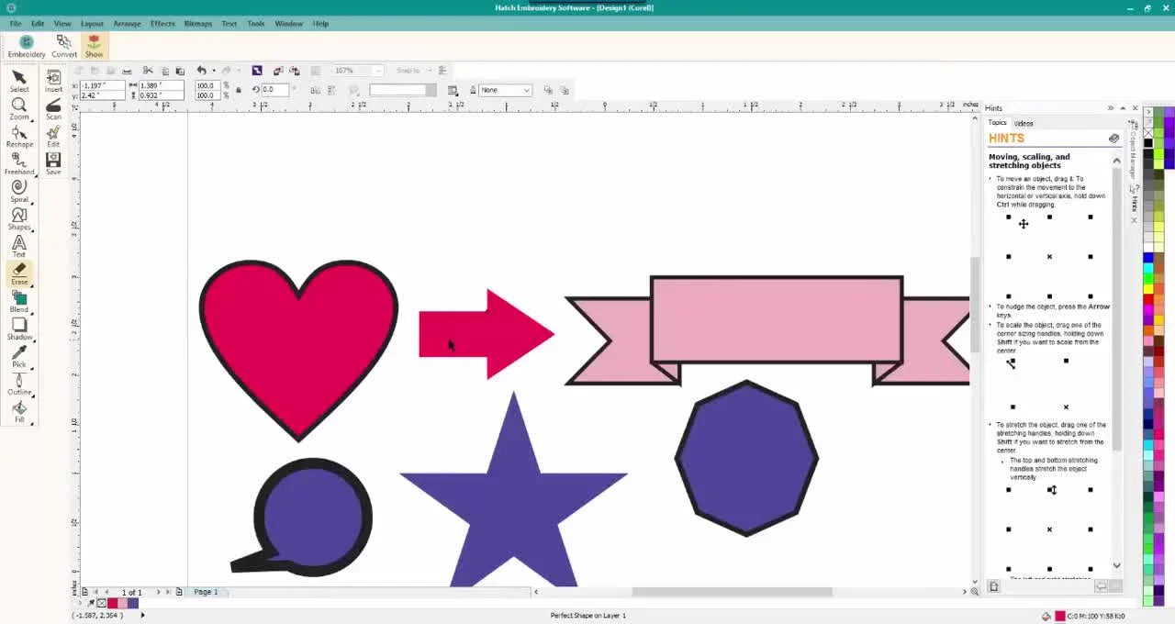Pick the pink document palette swatch
Viewport: 1175px width, 624px height.
[122, 603]
